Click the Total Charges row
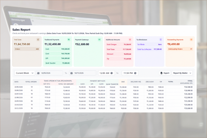This screenshot has width=207, height=138. click(119, 45)
